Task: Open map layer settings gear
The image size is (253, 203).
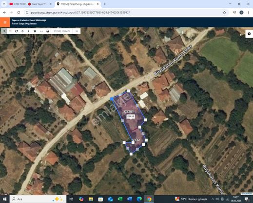Action: pos(249,34)
